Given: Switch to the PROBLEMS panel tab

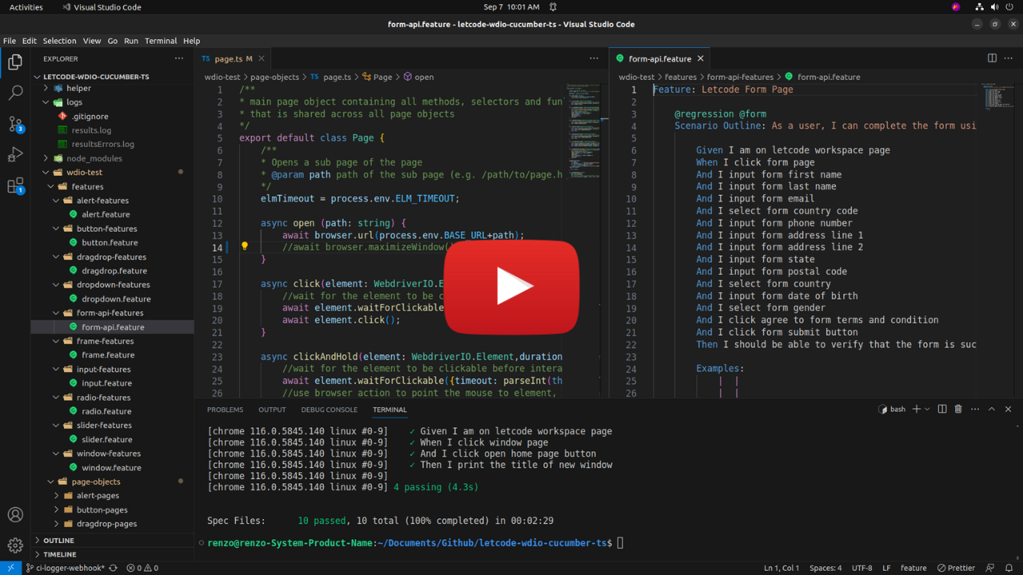Looking at the screenshot, I should click(225, 410).
